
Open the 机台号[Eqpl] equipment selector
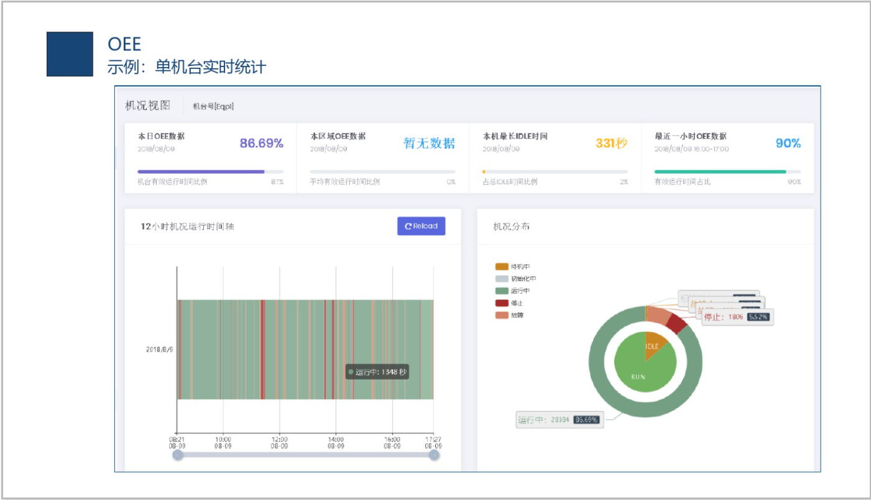(213, 106)
